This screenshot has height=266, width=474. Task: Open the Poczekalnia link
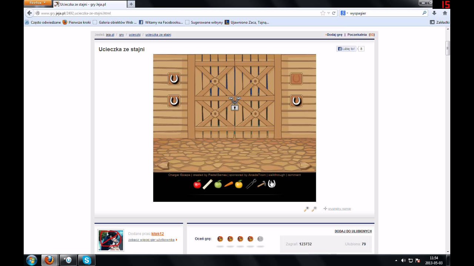pyautogui.click(x=357, y=35)
